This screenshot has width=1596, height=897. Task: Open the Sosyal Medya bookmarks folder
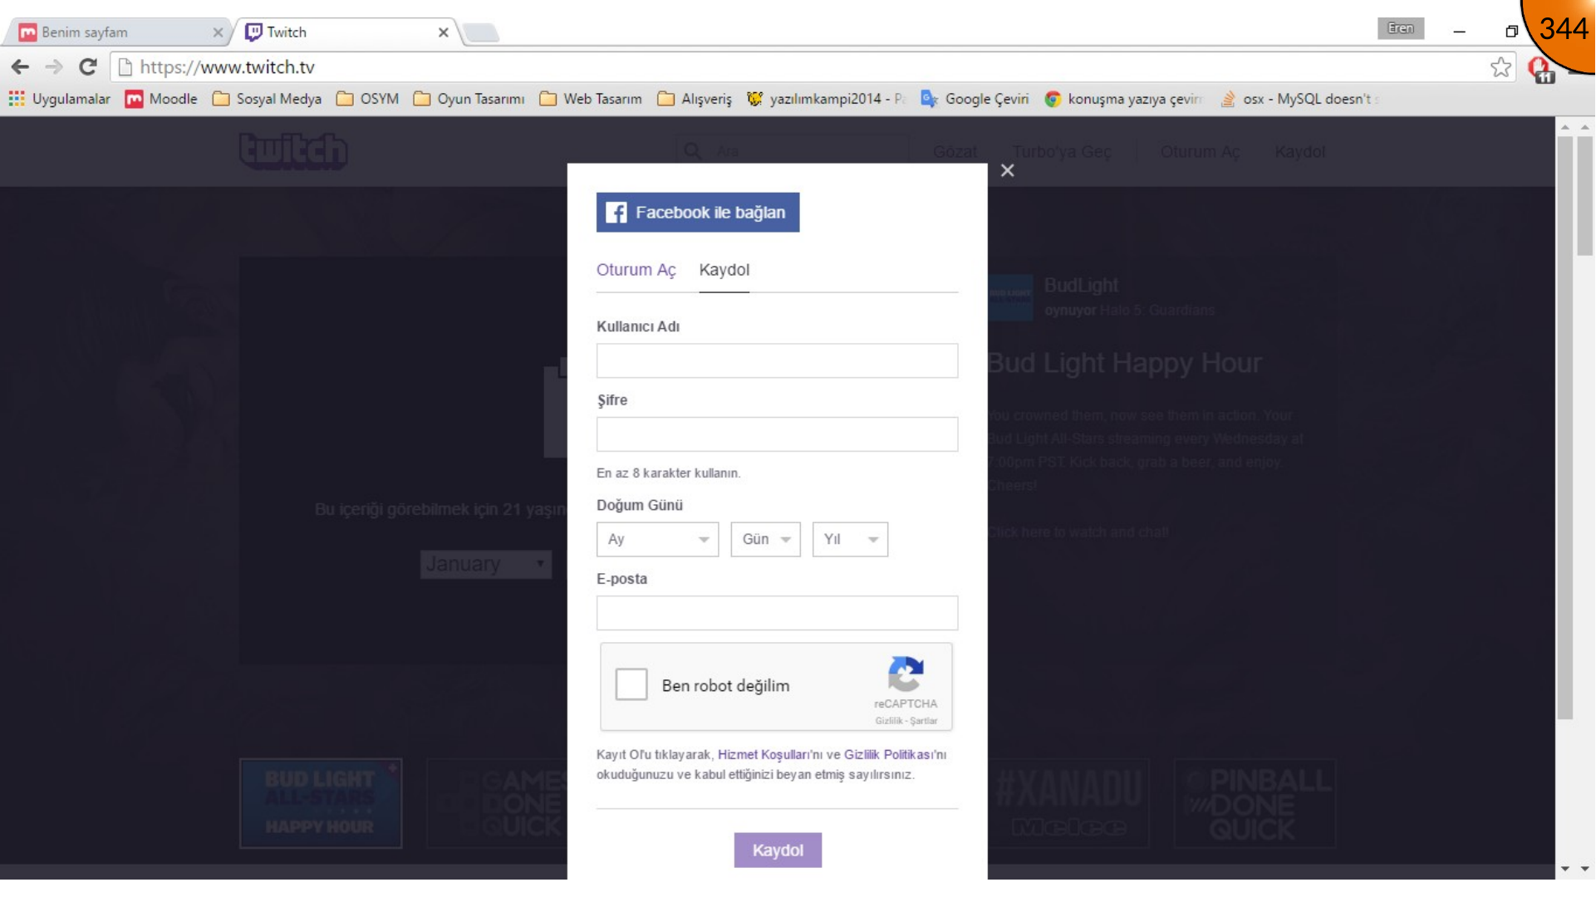coord(267,99)
